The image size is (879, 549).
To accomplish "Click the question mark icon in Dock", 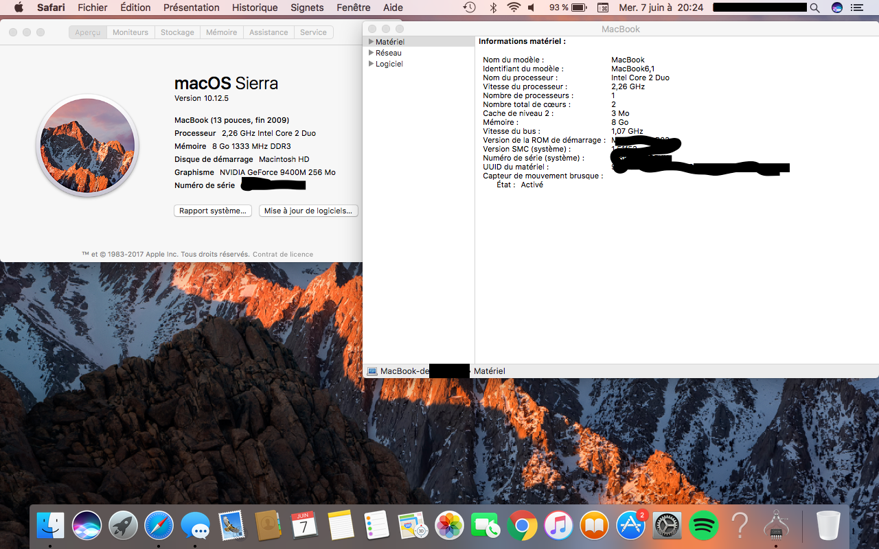I will (x=740, y=526).
